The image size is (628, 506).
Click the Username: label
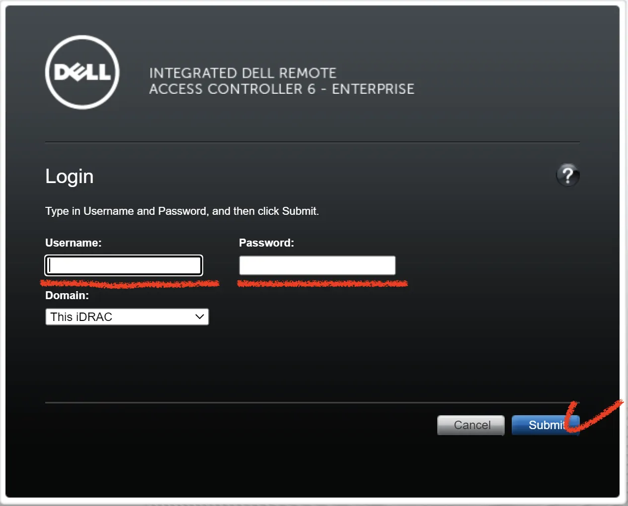[x=74, y=243]
